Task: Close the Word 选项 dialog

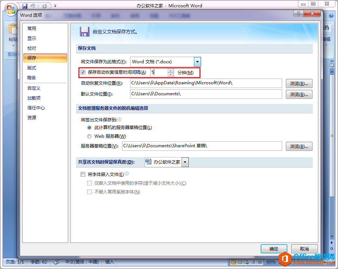Action: (312, 13)
